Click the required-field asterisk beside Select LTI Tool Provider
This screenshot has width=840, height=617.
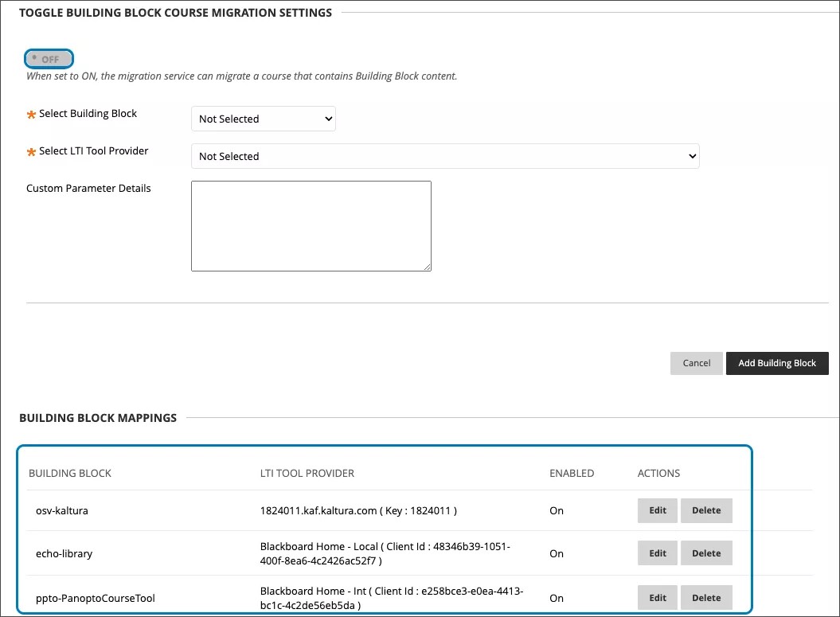(30, 151)
